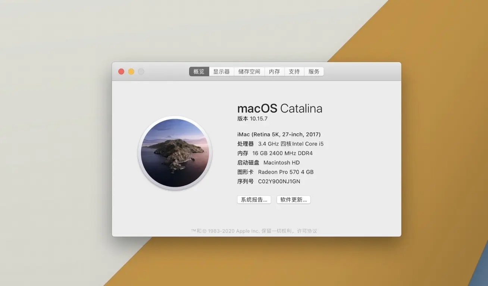Click the 软件更新... button

[294, 200]
